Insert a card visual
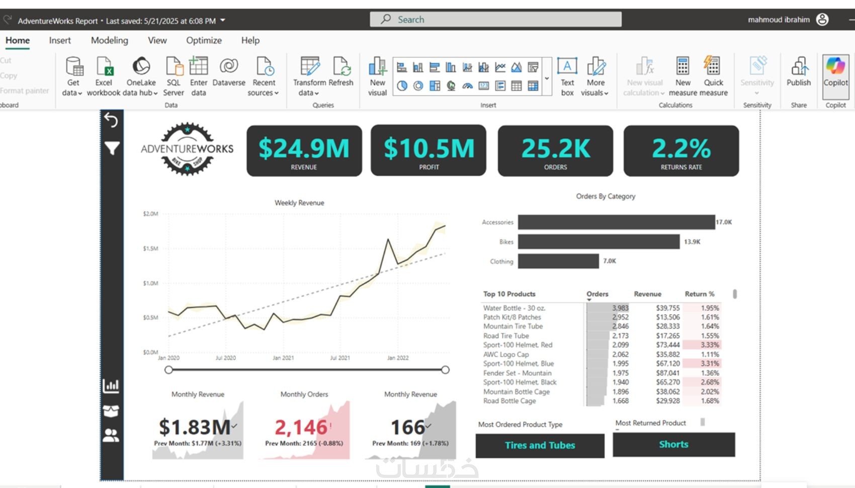This screenshot has width=855, height=488. 484,86
